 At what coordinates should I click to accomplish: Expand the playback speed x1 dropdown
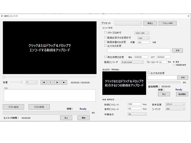(31, 82)
